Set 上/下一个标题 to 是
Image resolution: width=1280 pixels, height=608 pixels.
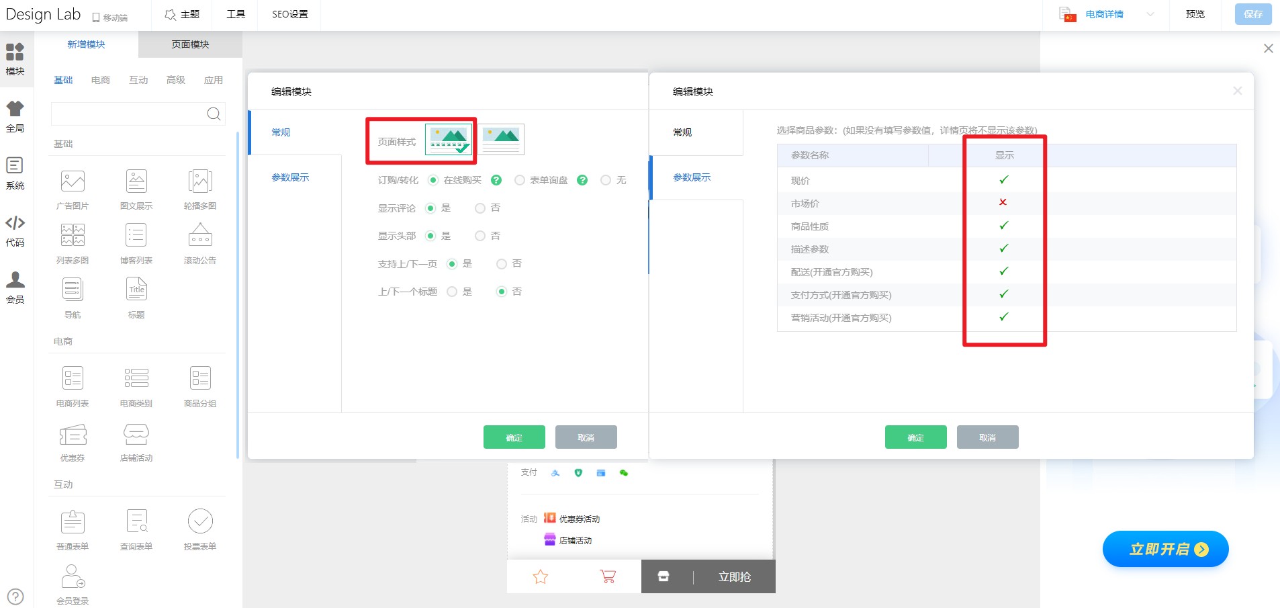(452, 292)
